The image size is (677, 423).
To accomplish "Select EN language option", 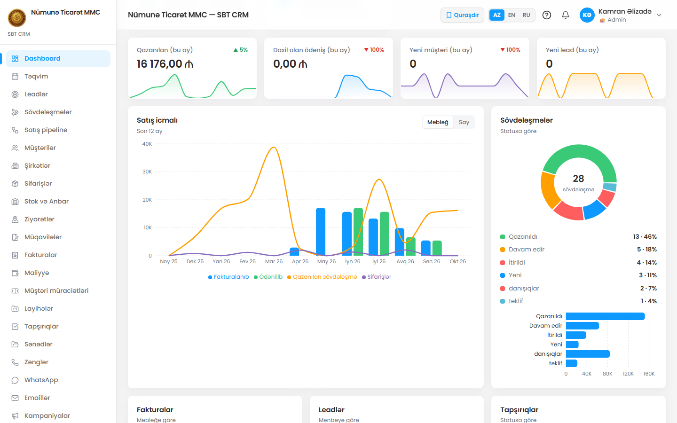I will click(512, 15).
